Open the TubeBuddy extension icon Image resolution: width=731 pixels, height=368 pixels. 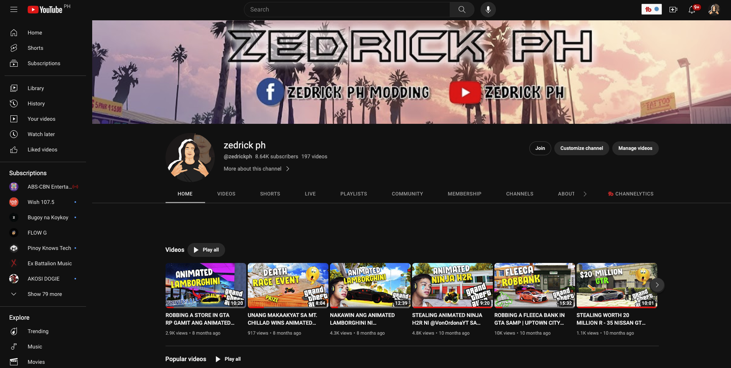[651, 10]
